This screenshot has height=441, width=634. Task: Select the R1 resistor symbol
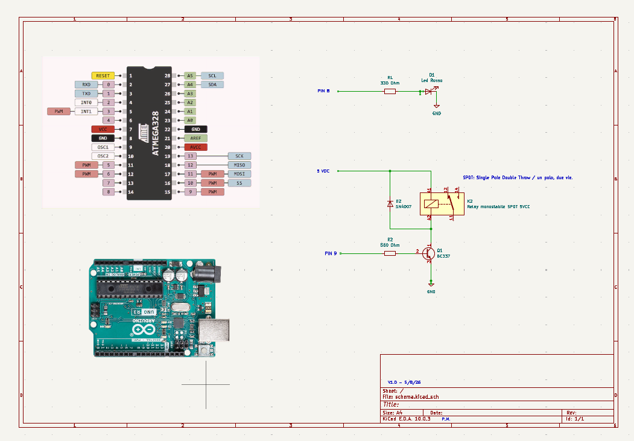coord(390,91)
